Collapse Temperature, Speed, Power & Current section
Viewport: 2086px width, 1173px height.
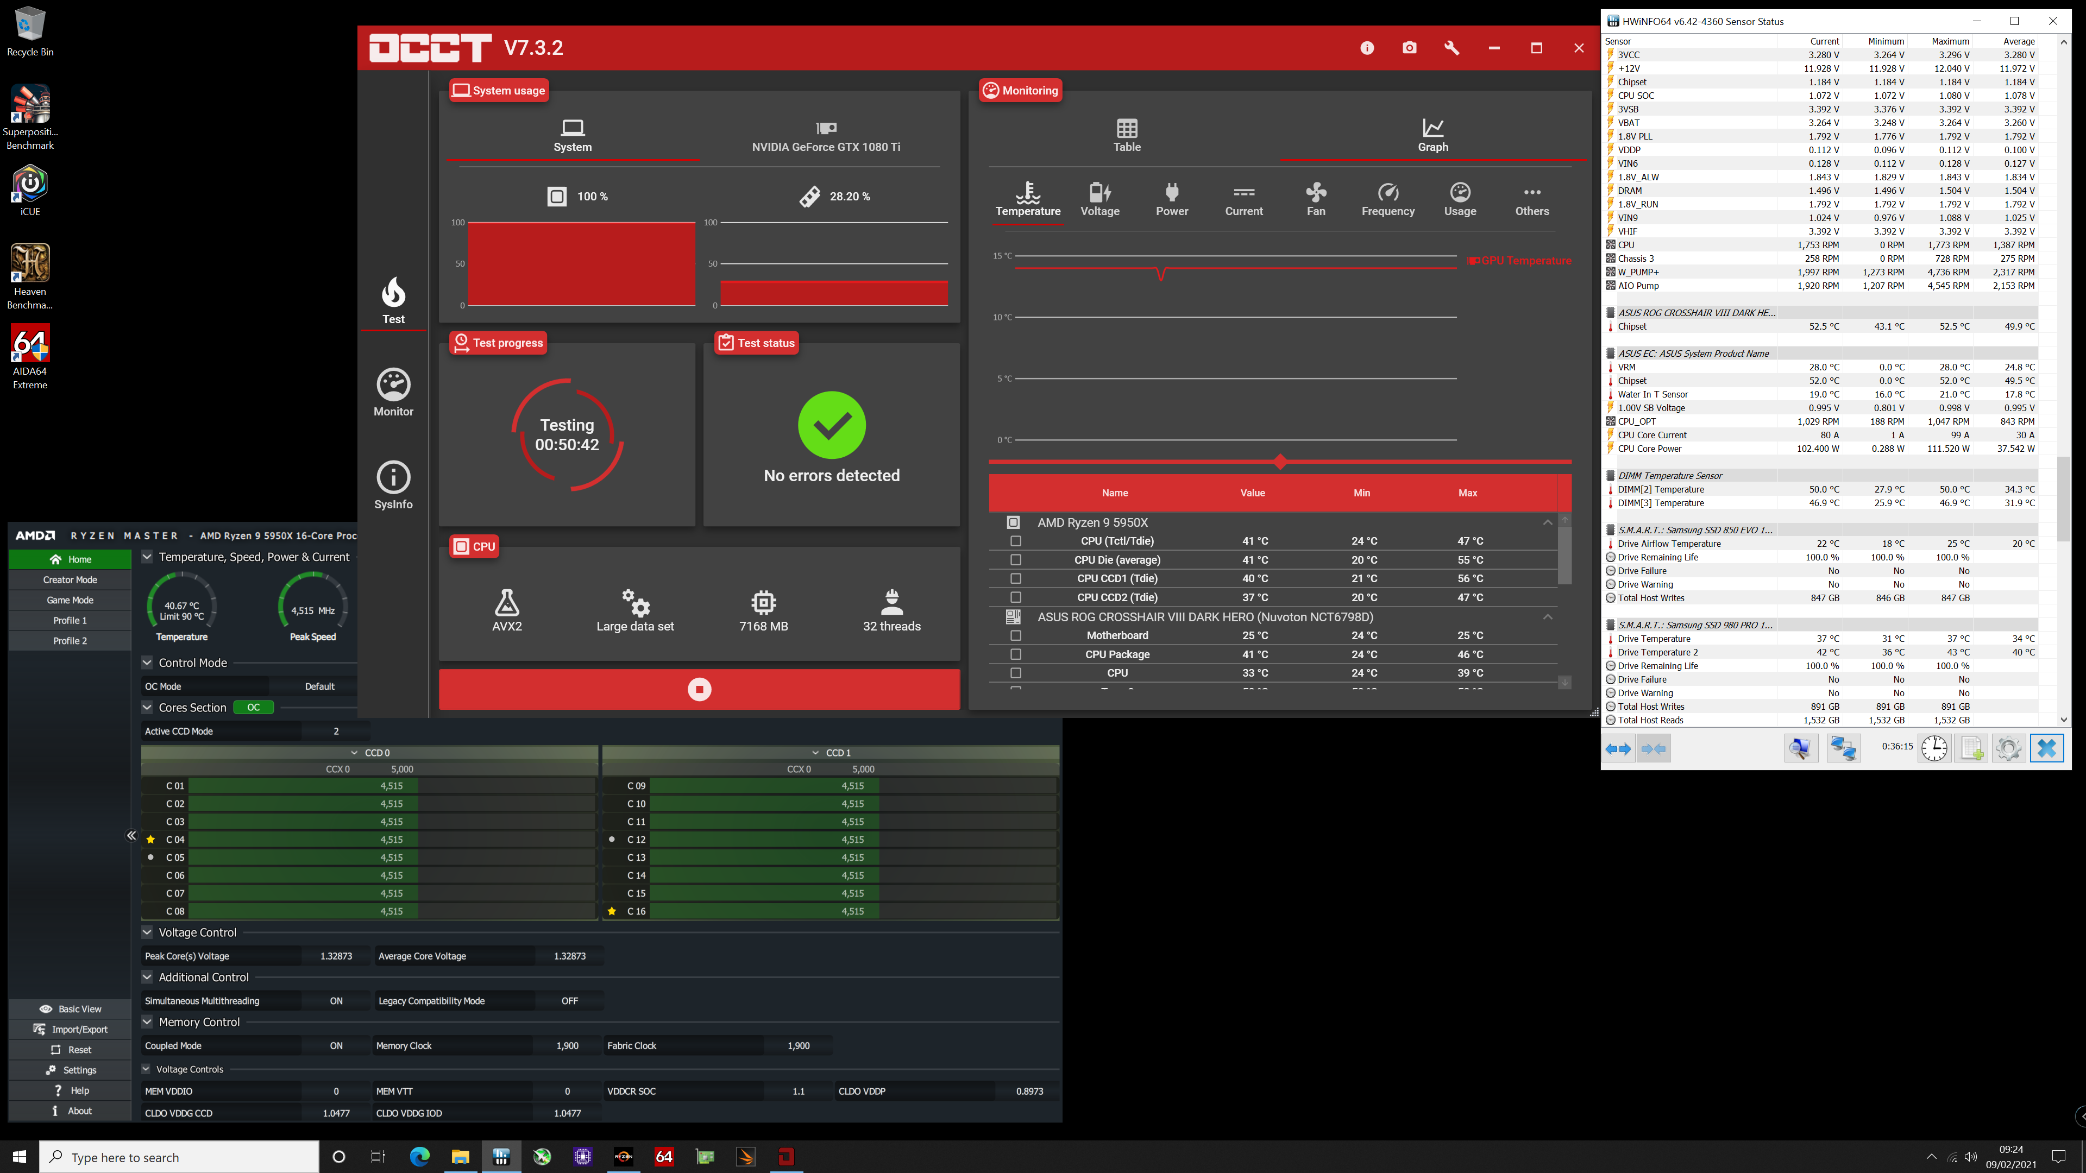pyautogui.click(x=147, y=556)
